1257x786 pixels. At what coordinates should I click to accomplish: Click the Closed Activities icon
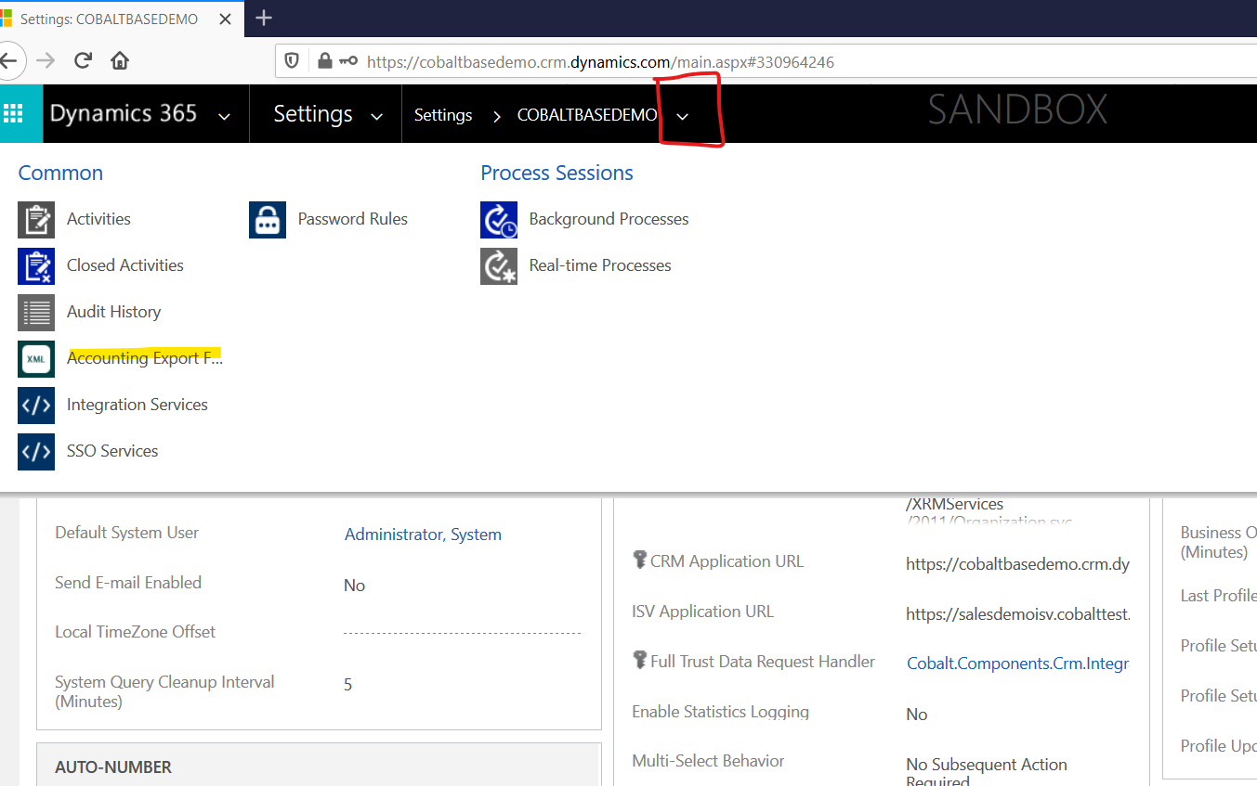(x=36, y=266)
